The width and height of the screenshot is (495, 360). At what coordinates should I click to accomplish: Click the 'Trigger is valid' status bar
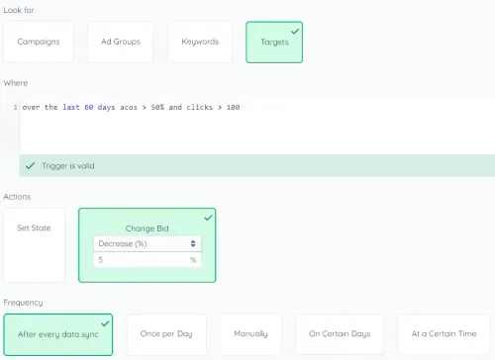[257, 165]
